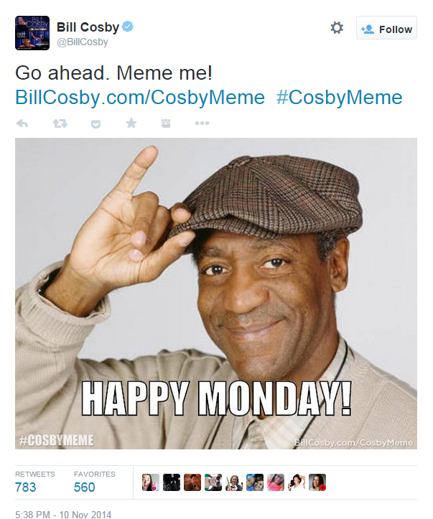This screenshot has height=519, width=433.
Task: Open the Bill Cosby display name
Action: coord(88,27)
